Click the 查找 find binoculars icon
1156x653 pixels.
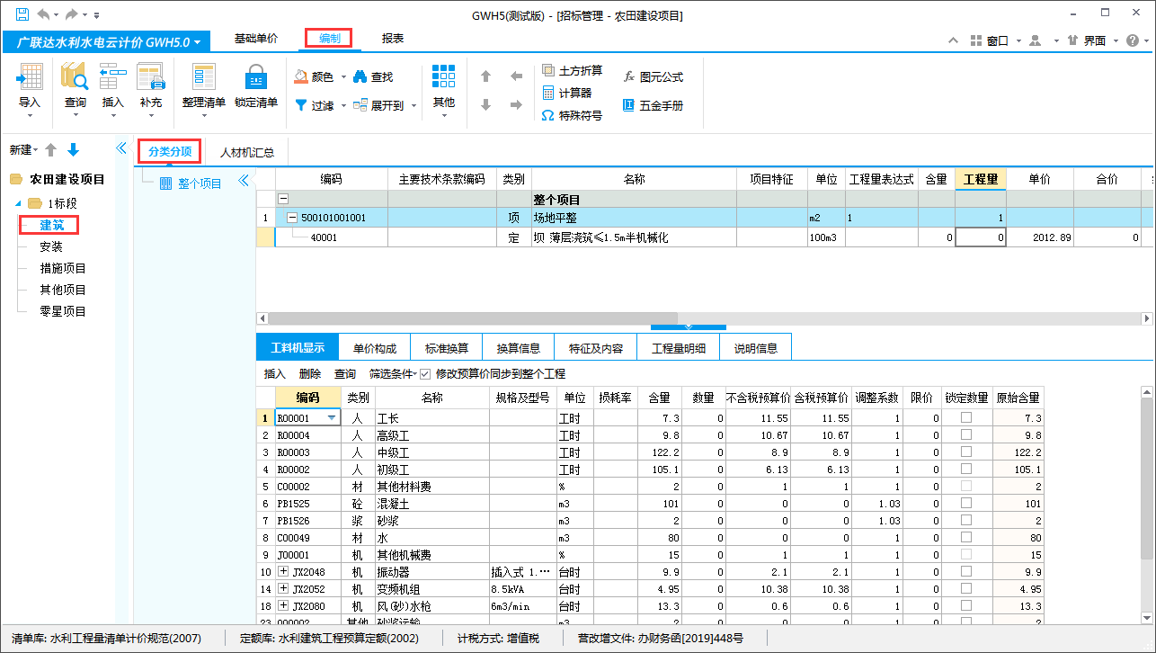coord(360,77)
